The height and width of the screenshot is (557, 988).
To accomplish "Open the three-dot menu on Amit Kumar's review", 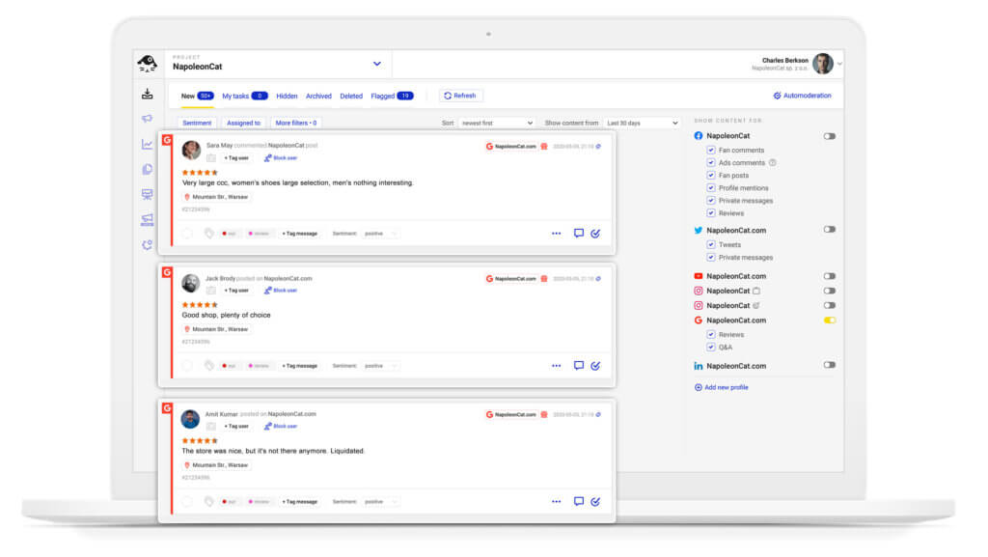I will pos(557,502).
